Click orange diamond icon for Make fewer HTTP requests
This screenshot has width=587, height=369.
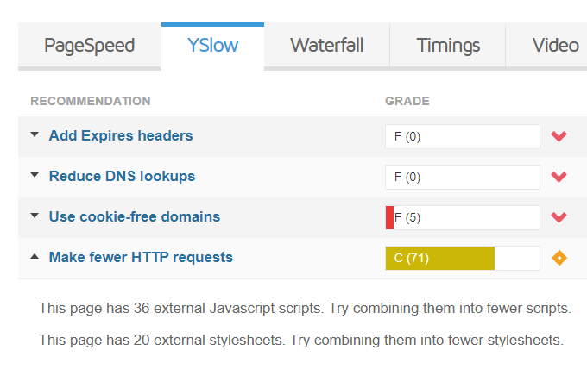coord(559,258)
